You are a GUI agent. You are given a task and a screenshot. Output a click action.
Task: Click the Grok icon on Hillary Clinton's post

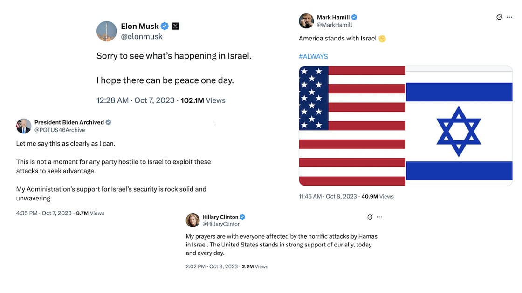click(x=370, y=217)
